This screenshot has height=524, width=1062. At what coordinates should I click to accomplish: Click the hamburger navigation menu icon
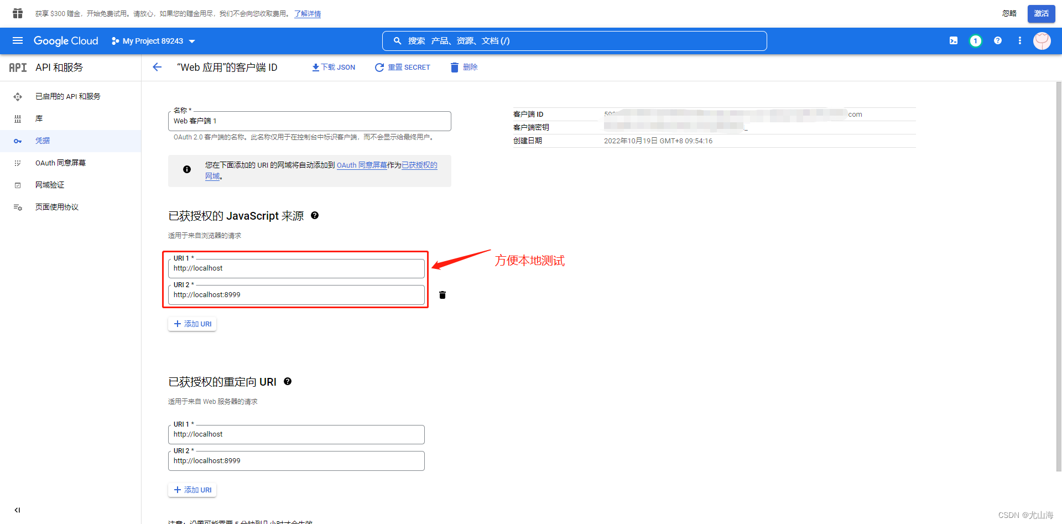(x=18, y=40)
